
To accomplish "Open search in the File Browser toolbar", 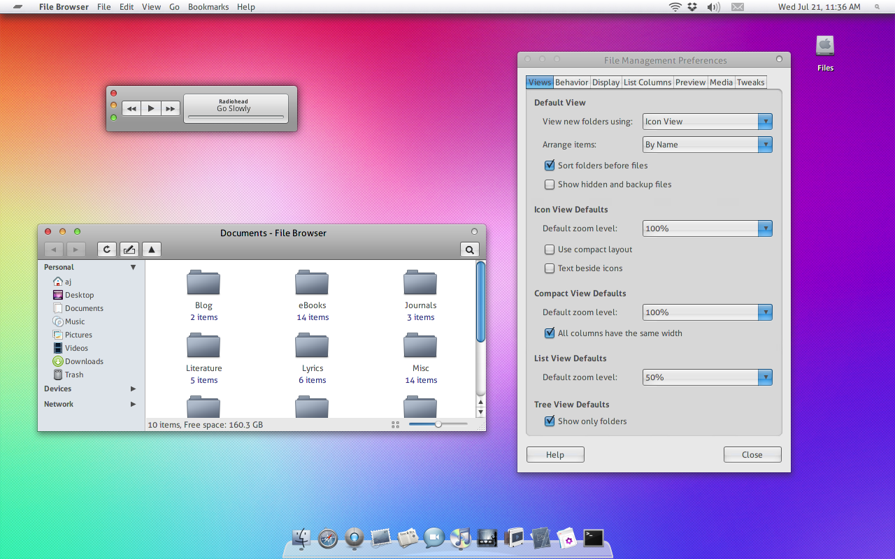I will click(470, 249).
